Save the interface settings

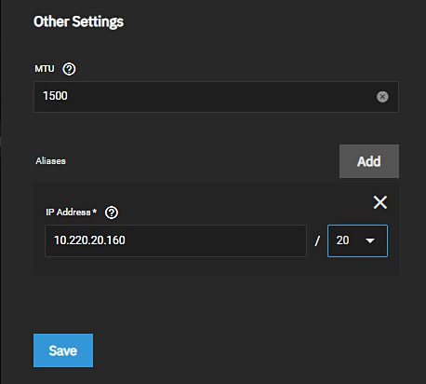(x=63, y=350)
